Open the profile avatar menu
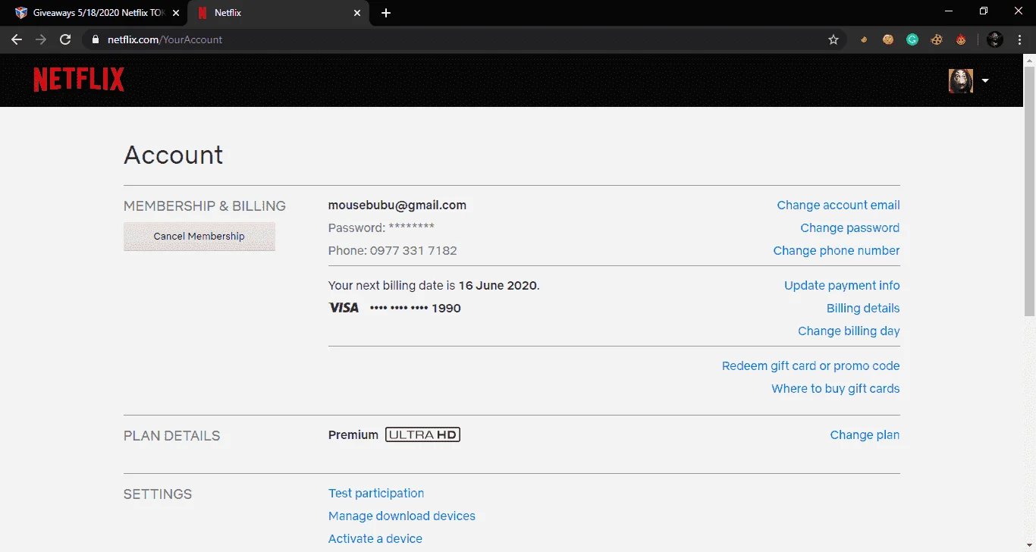 pyautogui.click(x=961, y=80)
